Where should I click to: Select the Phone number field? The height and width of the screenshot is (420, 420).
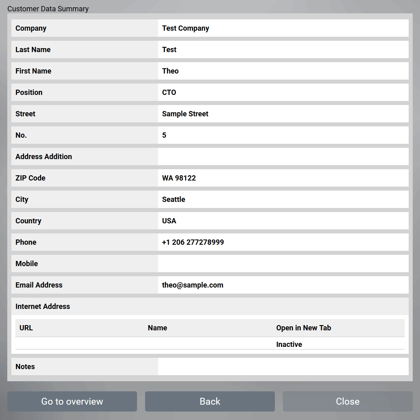[283, 242]
